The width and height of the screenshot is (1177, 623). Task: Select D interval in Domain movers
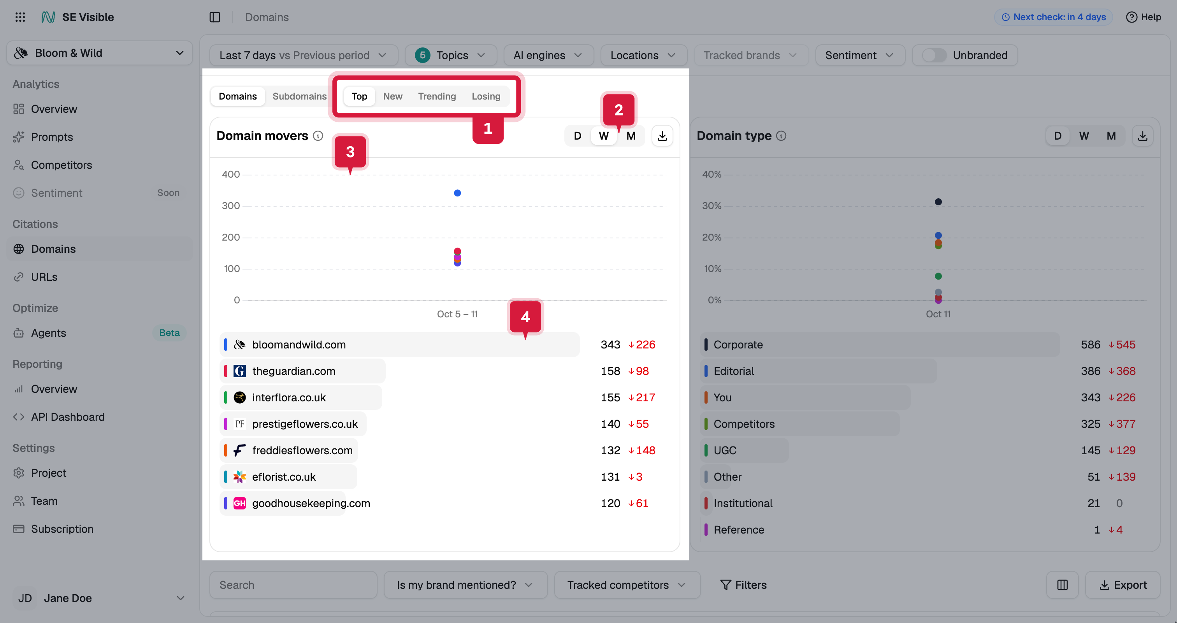point(578,136)
